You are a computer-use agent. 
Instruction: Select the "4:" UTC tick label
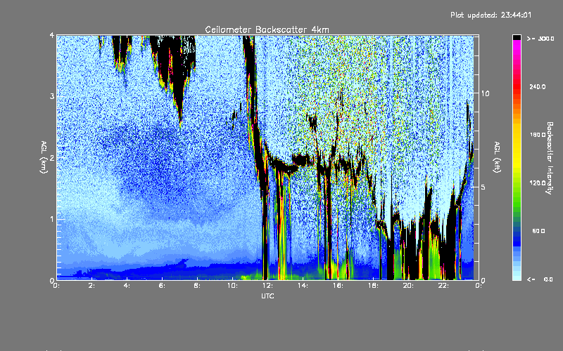coord(127,286)
